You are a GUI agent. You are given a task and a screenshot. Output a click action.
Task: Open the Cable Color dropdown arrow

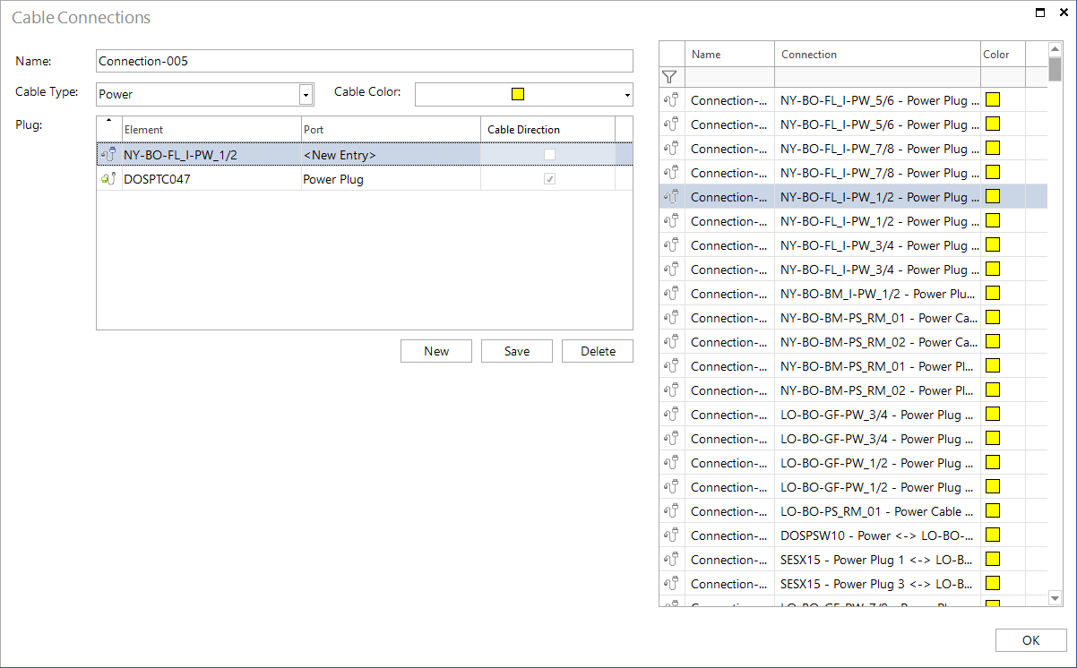pos(627,95)
